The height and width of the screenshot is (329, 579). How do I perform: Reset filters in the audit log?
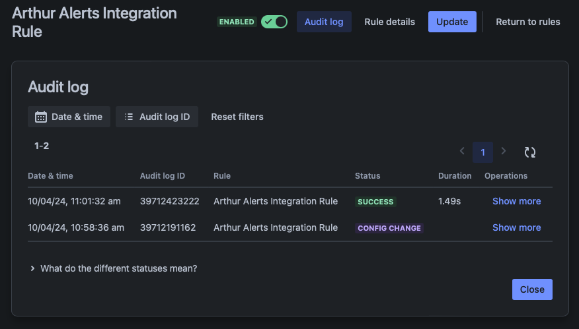(x=237, y=117)
